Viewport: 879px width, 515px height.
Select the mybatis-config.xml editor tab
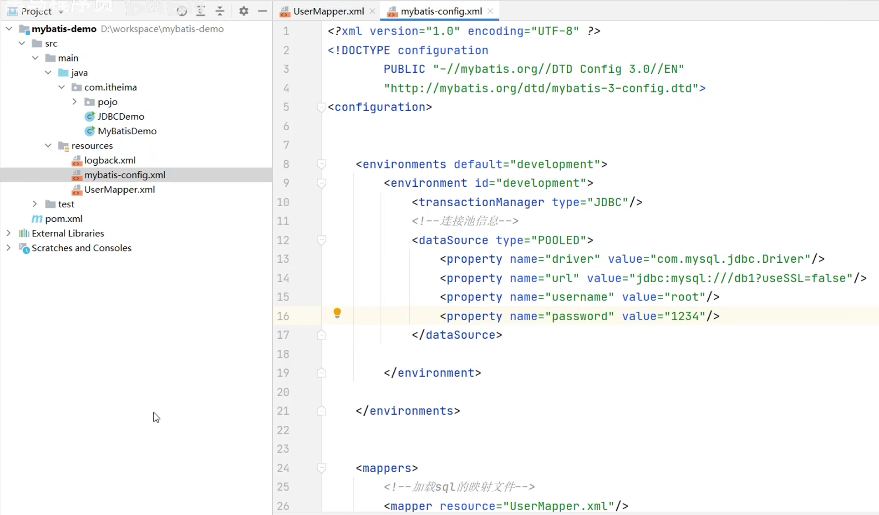pos(441,11)
